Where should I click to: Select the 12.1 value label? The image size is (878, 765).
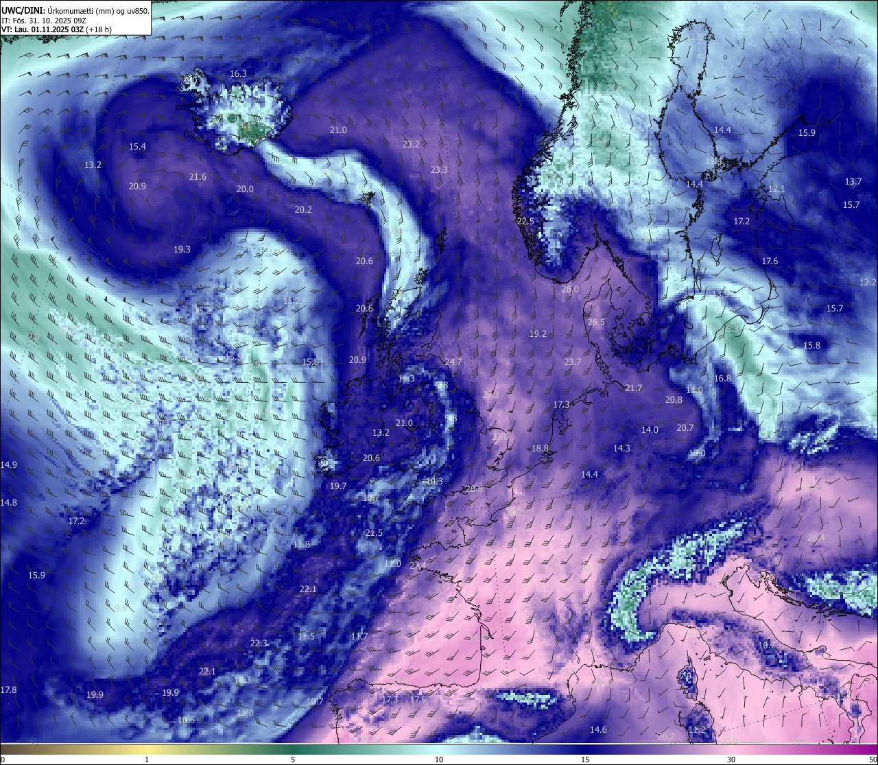click(776, 189)
